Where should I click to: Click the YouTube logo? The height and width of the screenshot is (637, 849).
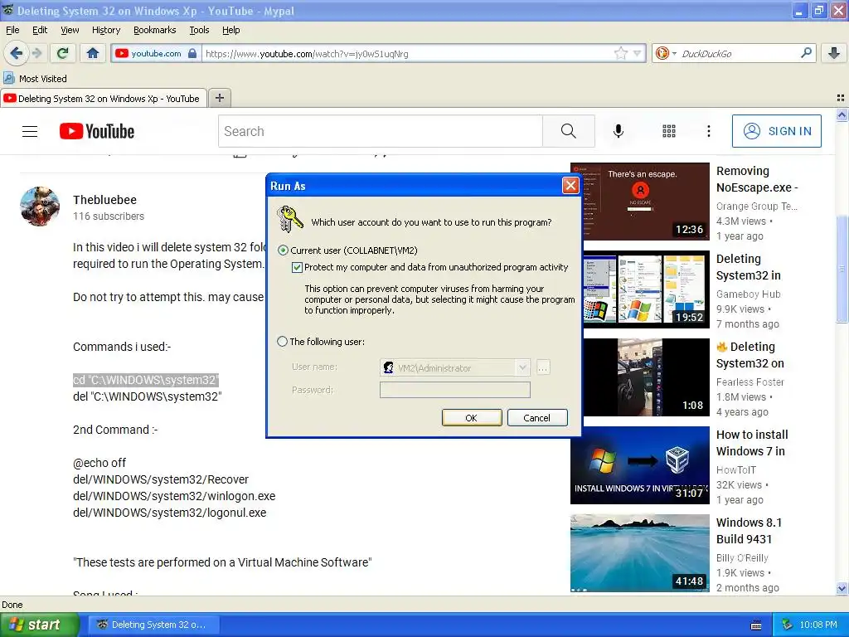97,131
